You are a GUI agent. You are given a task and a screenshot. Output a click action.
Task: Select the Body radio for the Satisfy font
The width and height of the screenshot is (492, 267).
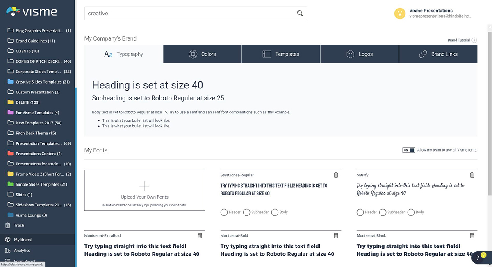click(411, 212)
